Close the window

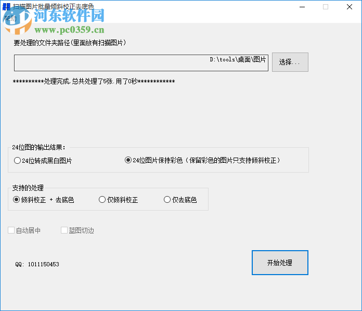point(350,7)
